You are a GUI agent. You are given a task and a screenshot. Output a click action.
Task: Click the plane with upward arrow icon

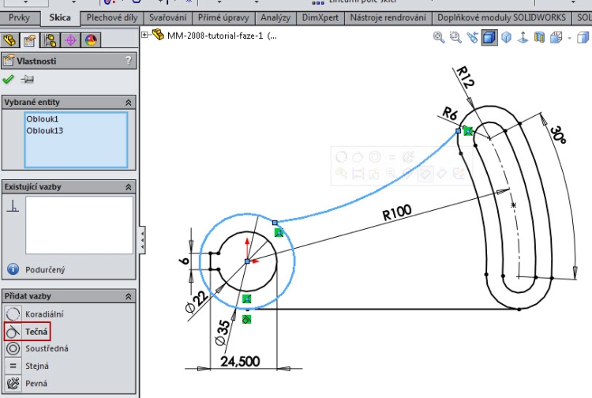(x=523, y=37)
